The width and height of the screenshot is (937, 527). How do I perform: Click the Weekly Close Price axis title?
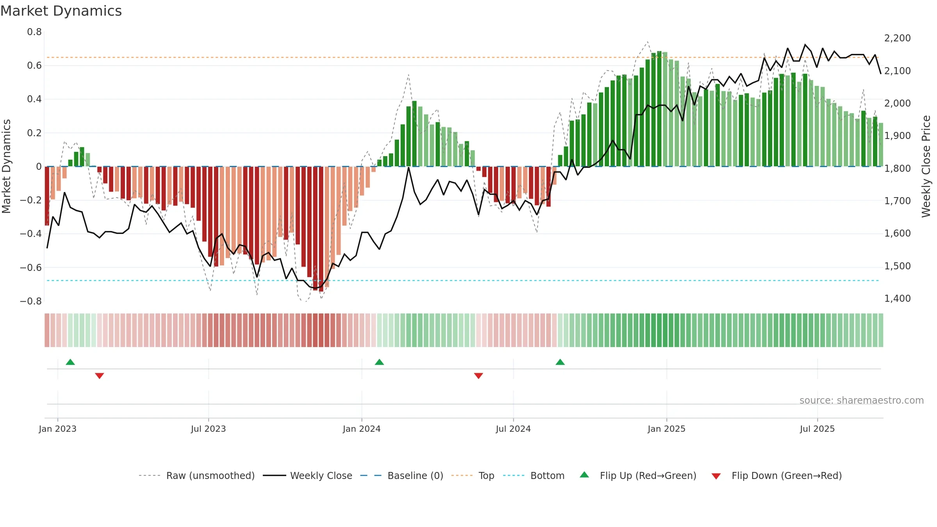tap(926, 166)
